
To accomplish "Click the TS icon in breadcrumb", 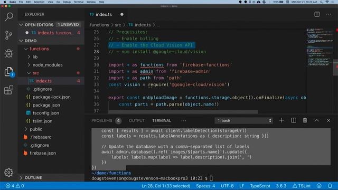I will 130,25.
